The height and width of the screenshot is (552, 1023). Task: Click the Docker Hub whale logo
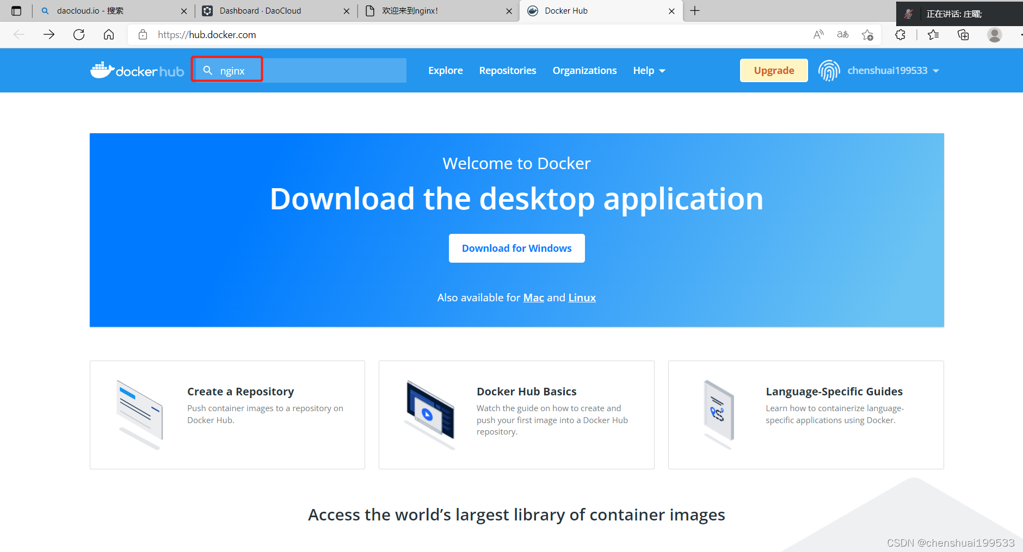coord(137,71)
